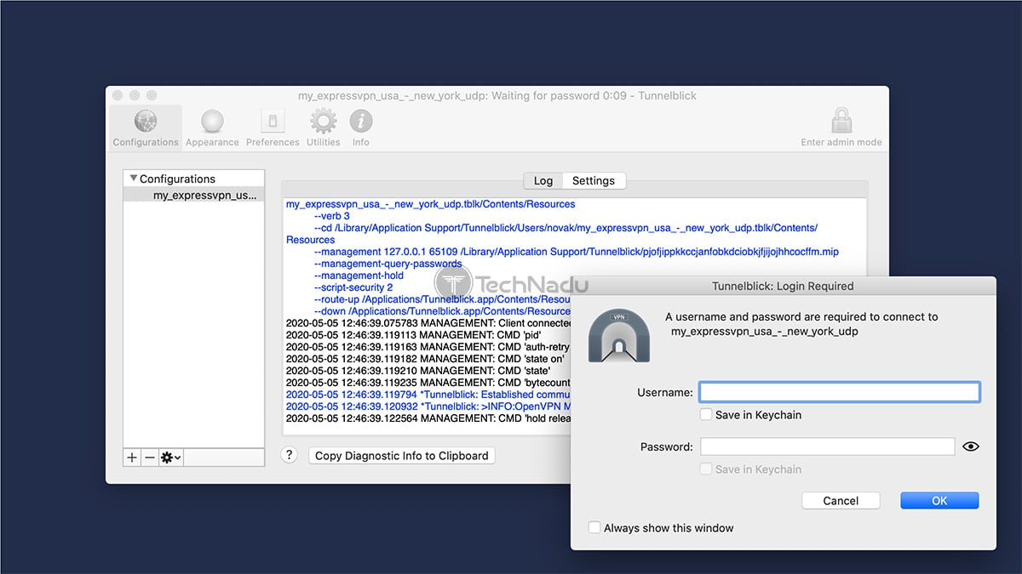1022x574 pixels.
Task: Collapse the Configurations tree triangle
Action: pos(133,179)
